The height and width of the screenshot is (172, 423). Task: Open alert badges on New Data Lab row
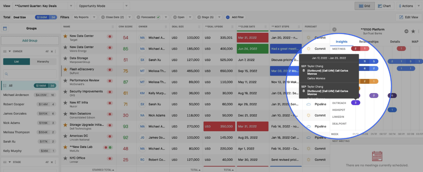tap(108, 148)
